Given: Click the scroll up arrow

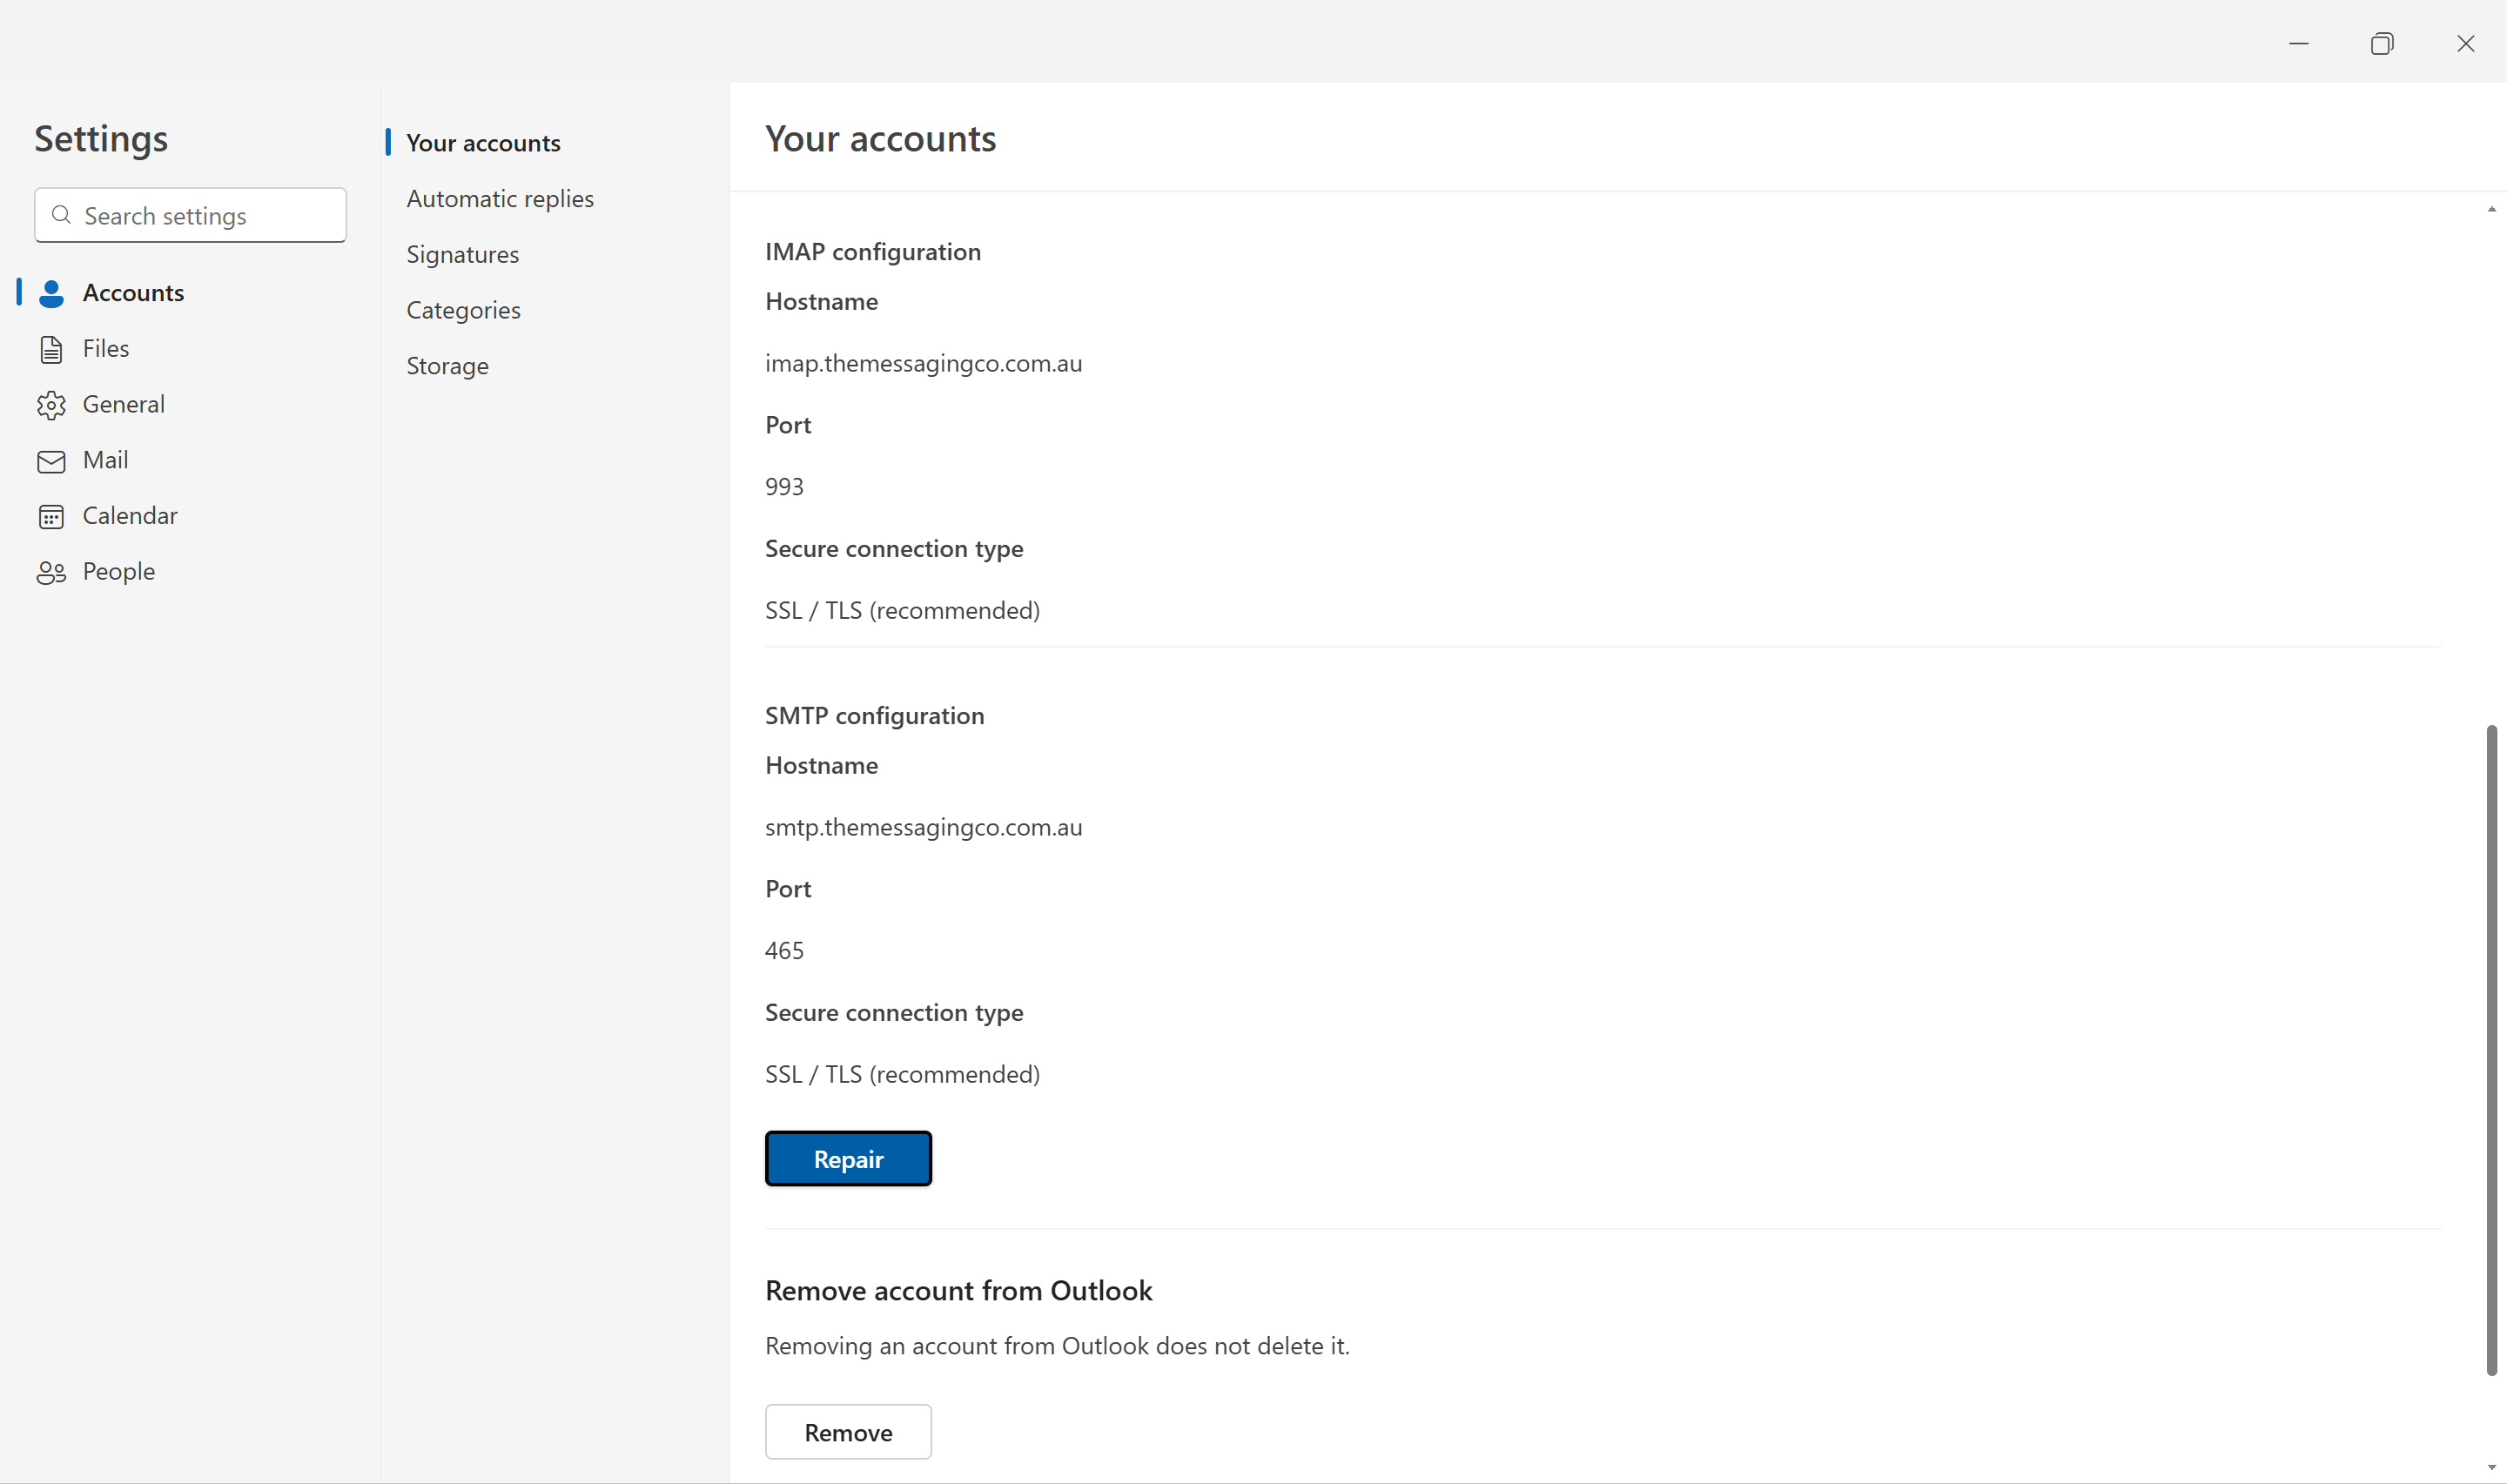Looking at the screenshot, I should point(2491,209).
